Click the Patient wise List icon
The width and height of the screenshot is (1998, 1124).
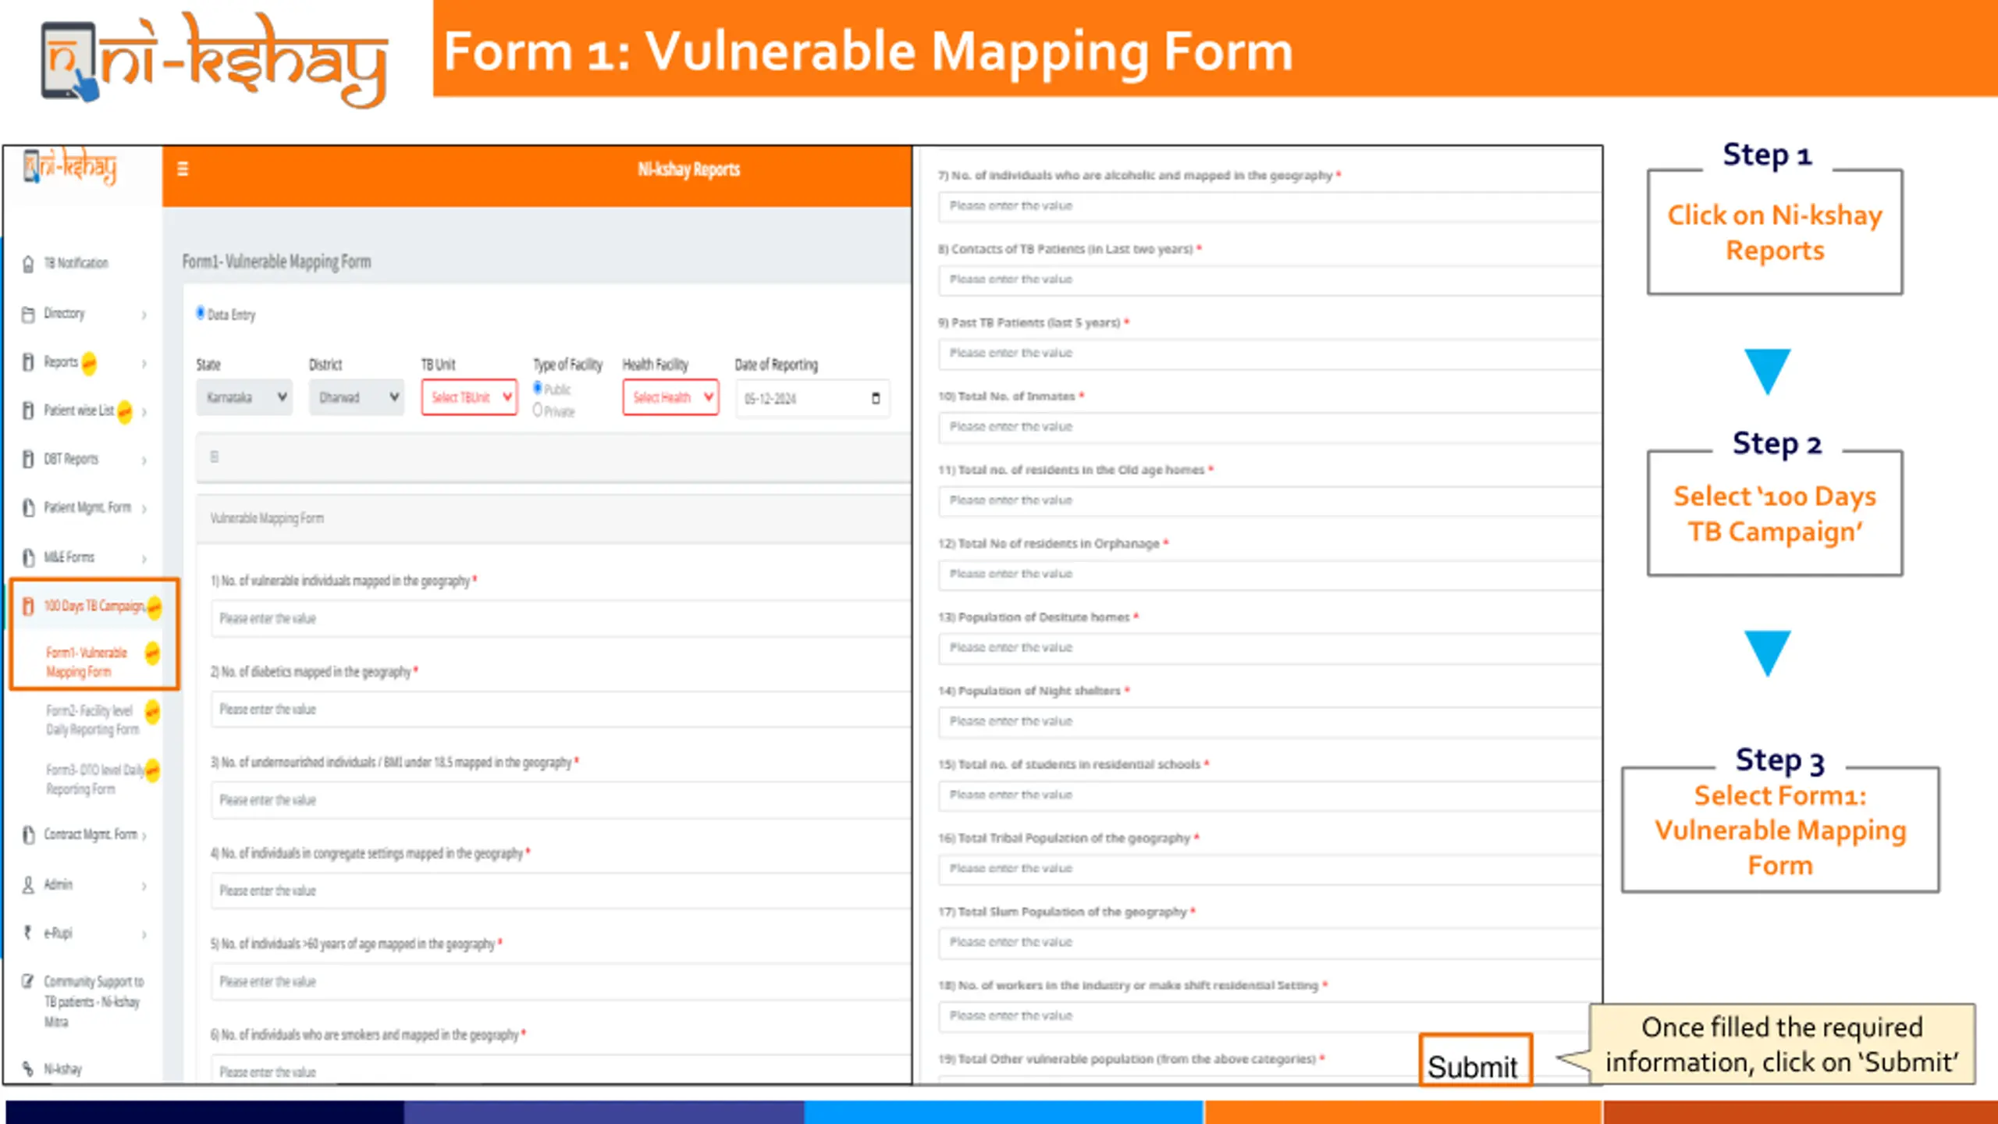click(x=28, y=411)
